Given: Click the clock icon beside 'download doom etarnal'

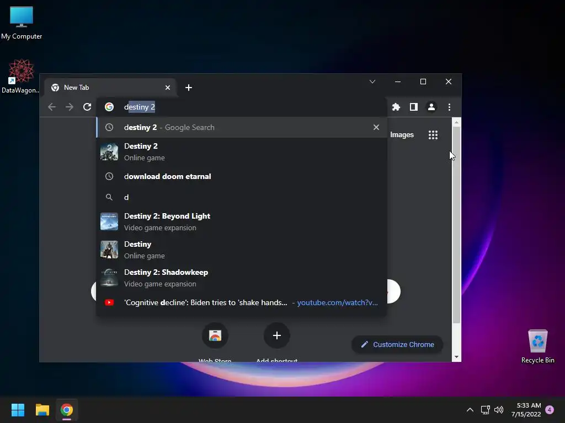Looking at the screenshot, I should [x=109, y=176].
